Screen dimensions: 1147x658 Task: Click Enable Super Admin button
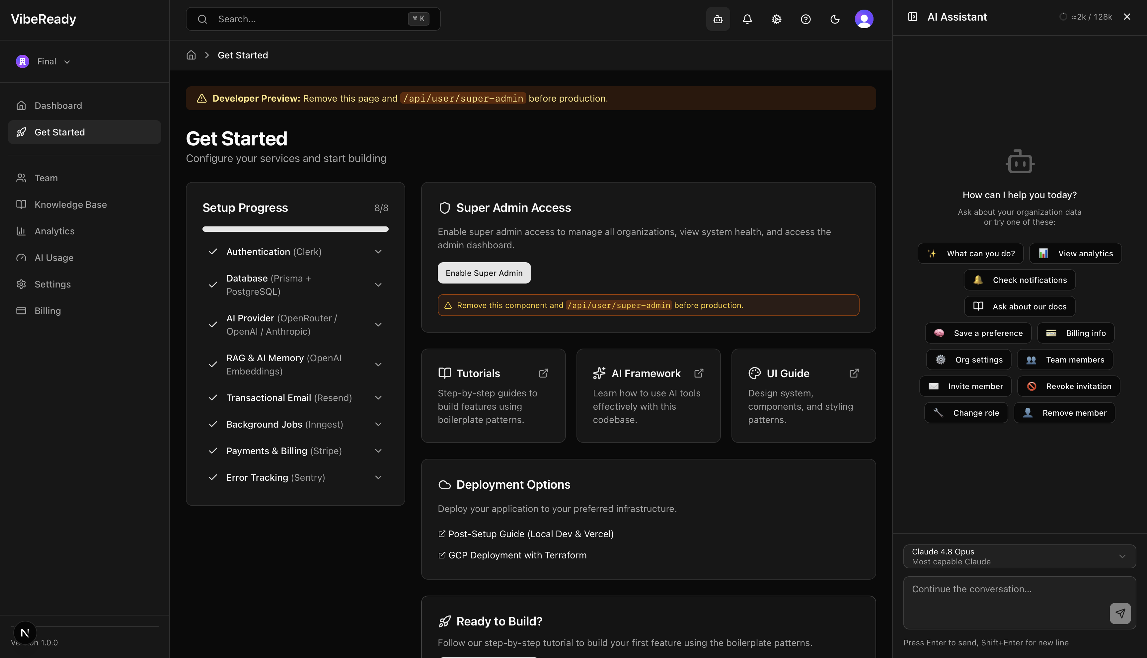pyautogui.click(x=484, y=273)
